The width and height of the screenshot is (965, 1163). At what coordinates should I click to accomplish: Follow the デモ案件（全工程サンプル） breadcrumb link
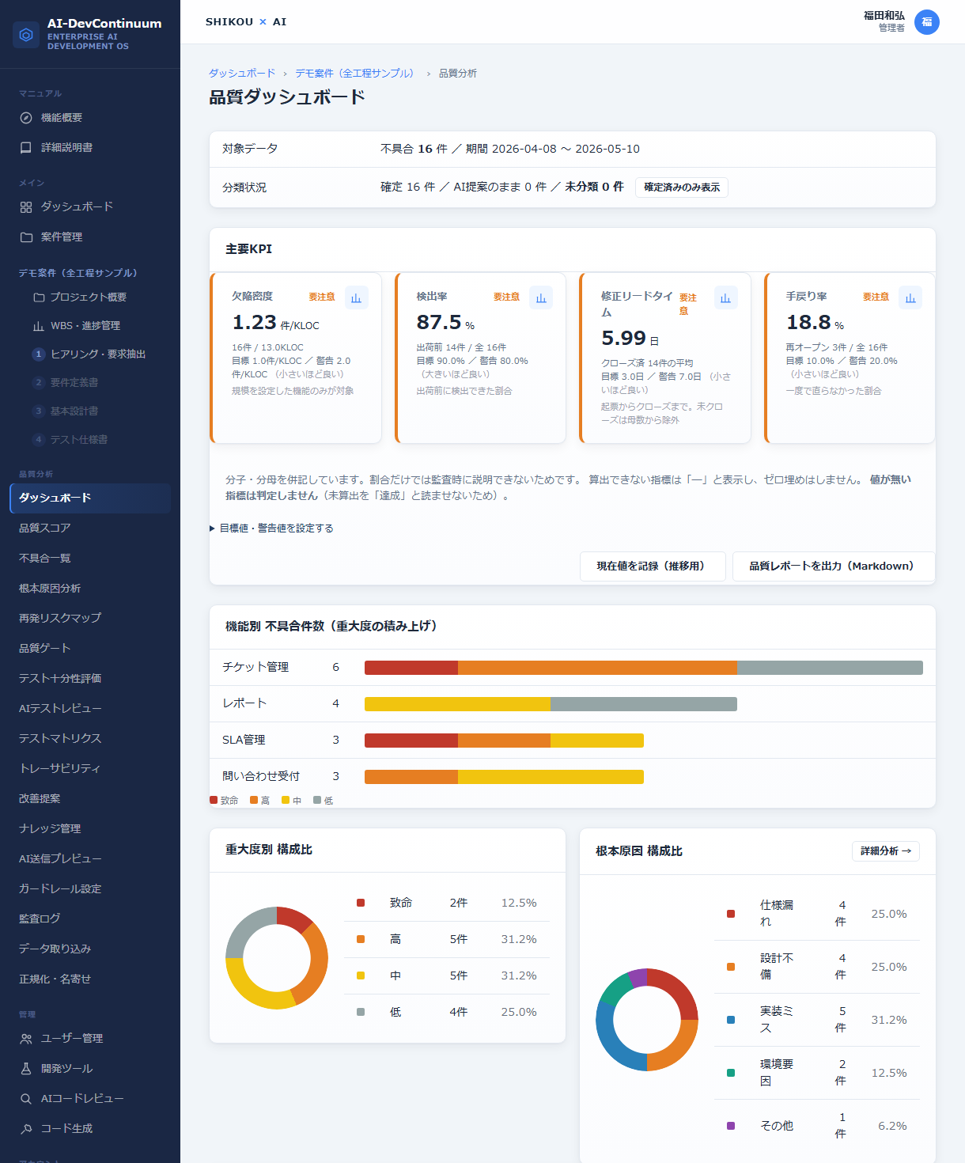355,74
